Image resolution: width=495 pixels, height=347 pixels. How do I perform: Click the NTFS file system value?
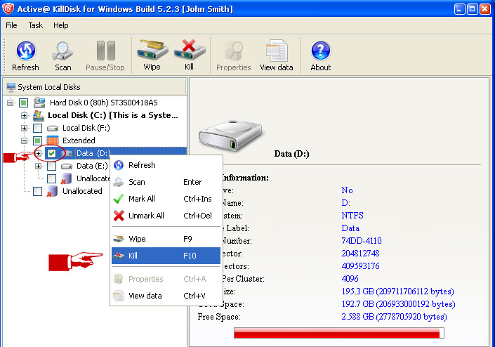click(352, 216)
